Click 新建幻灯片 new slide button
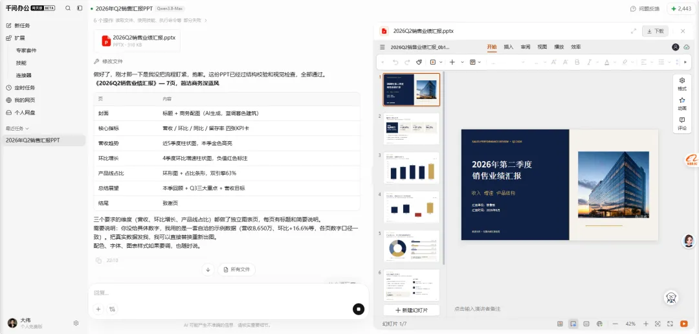699x334 pixels. 412,310
